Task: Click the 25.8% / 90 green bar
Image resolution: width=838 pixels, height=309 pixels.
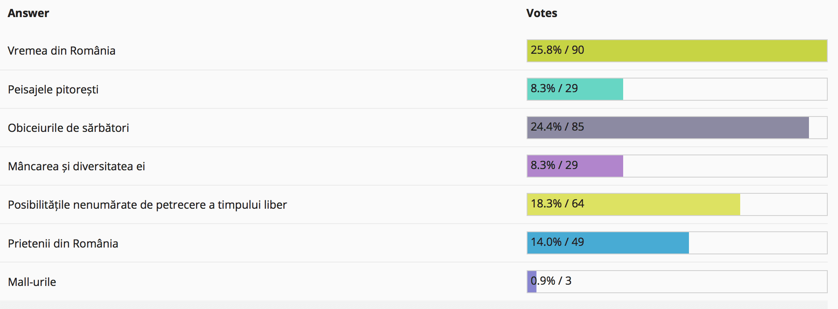Action: [x=677, y=51]
